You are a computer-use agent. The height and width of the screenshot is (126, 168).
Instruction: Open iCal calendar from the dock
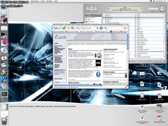4,57
